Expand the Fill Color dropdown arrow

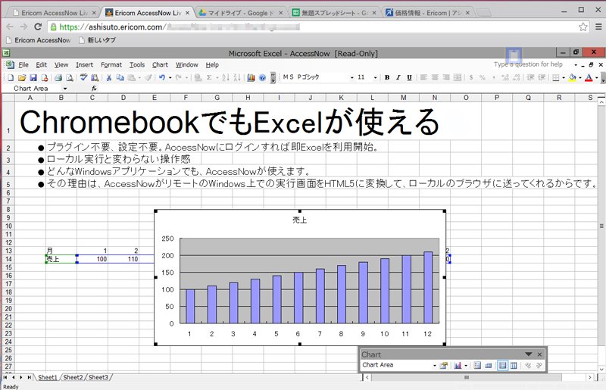pyautogui.click(x=580, y=78)
